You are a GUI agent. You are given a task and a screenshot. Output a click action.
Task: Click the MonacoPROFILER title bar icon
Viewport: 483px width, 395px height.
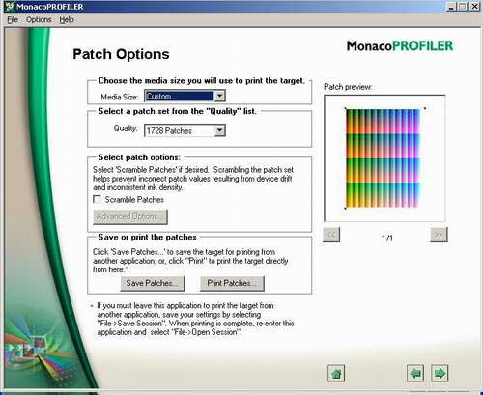pos(10,7)
